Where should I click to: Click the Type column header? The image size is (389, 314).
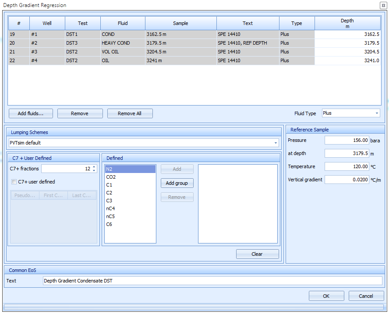[297, 23]
